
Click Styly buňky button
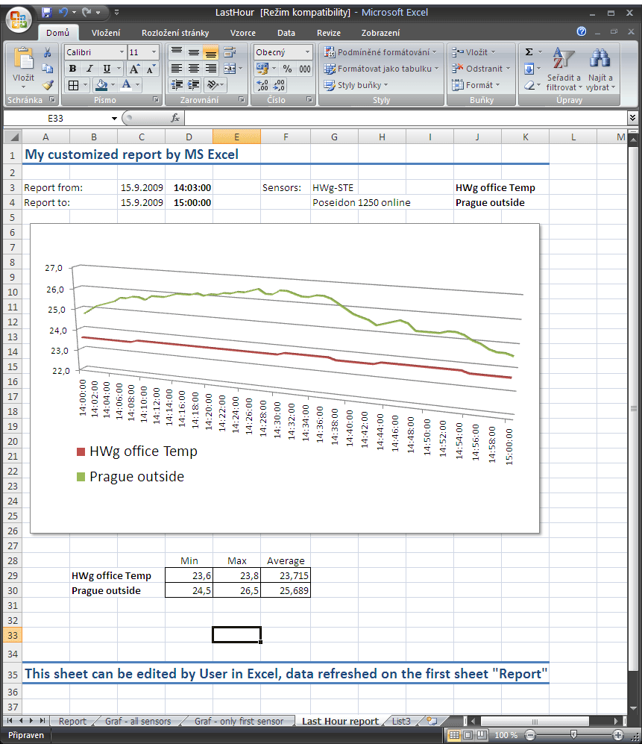[357, 85]
